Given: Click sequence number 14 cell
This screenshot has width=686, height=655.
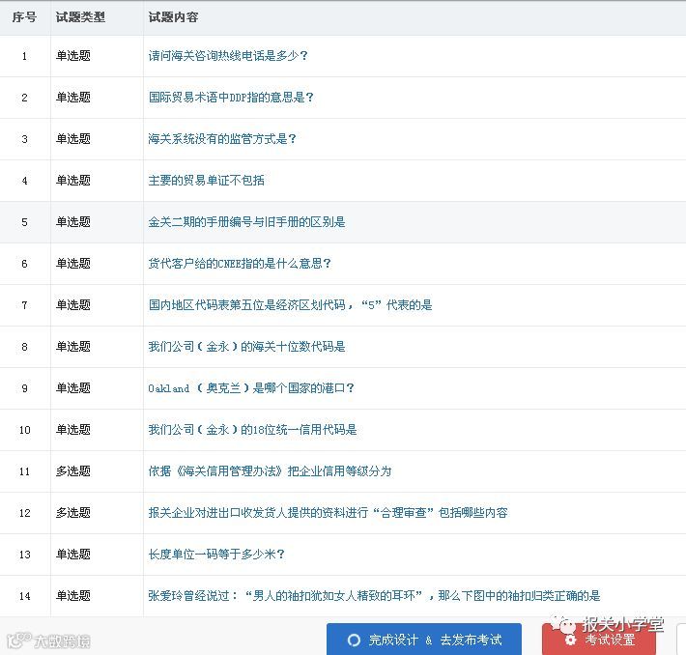Looking at the screenshot, I should point(25,596).
